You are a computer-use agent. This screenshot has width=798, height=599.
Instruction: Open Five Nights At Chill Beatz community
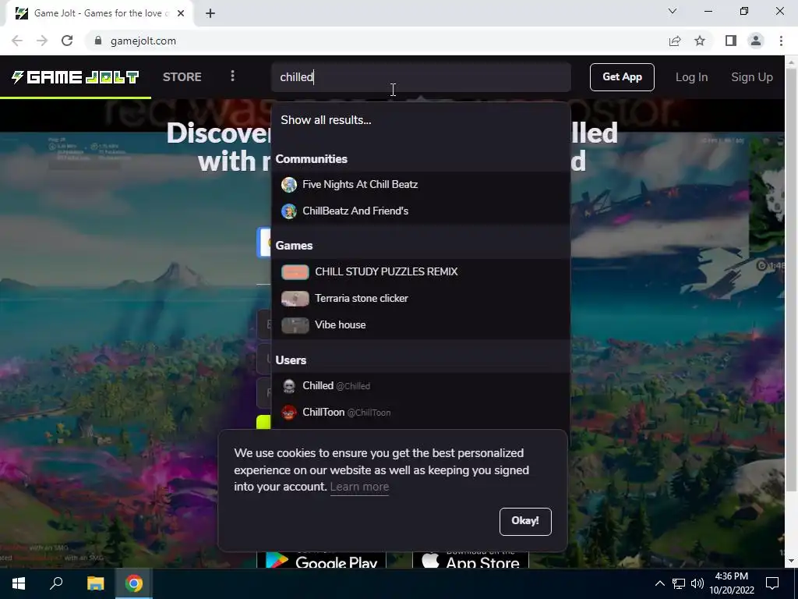click(421, 184)
